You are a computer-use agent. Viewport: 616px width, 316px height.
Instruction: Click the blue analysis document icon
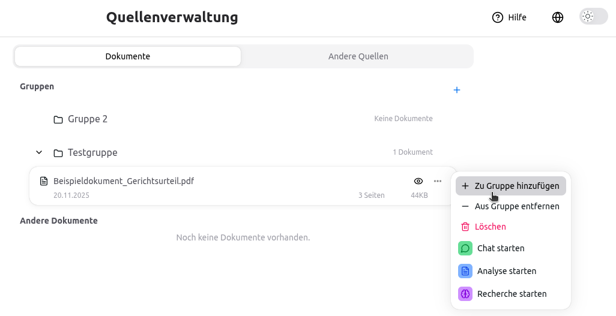tap(465, 271)
